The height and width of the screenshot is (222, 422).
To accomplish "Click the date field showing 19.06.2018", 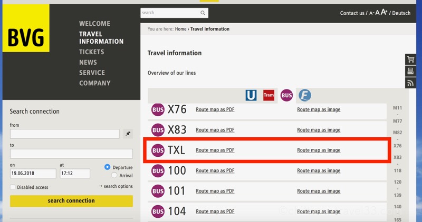I will coord(33,174).
